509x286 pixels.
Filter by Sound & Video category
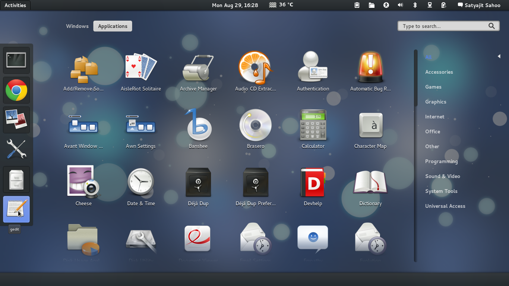click(443, 176)
